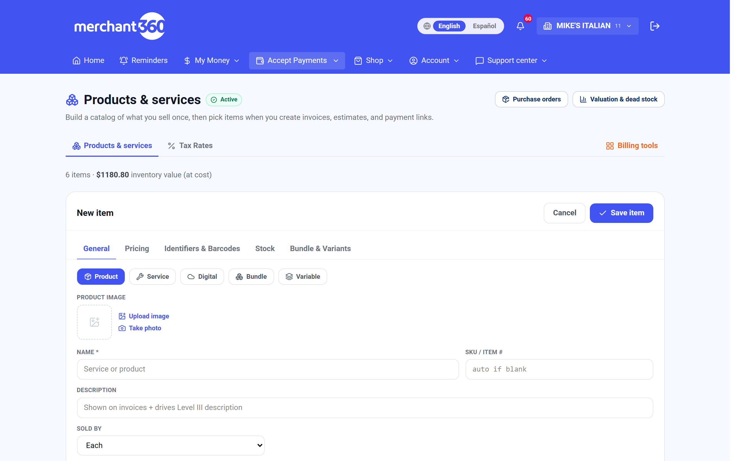Go to Home
The width and height of the screenshot is (738, 461).
pos(88,61)
